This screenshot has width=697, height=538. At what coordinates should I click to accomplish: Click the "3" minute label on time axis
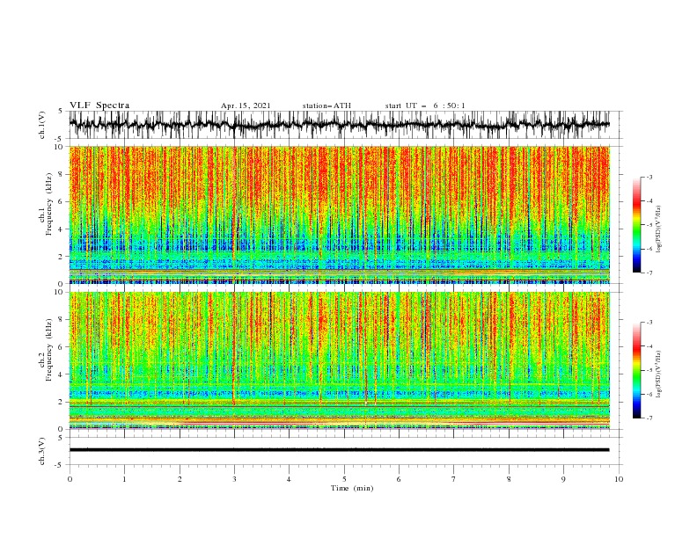(x=234, y=479)
